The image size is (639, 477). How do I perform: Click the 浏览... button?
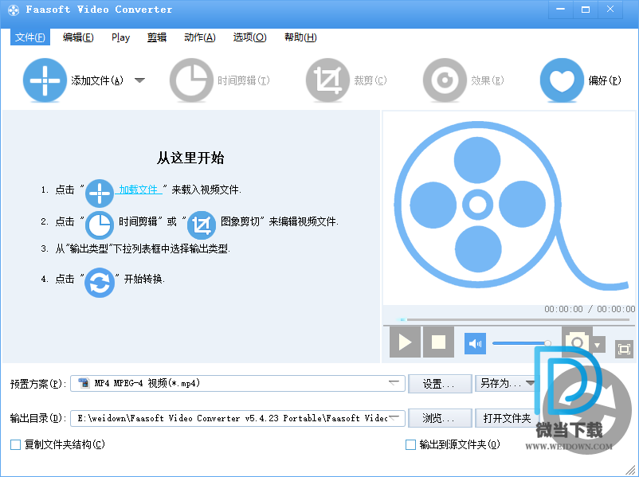coord(440,418)
